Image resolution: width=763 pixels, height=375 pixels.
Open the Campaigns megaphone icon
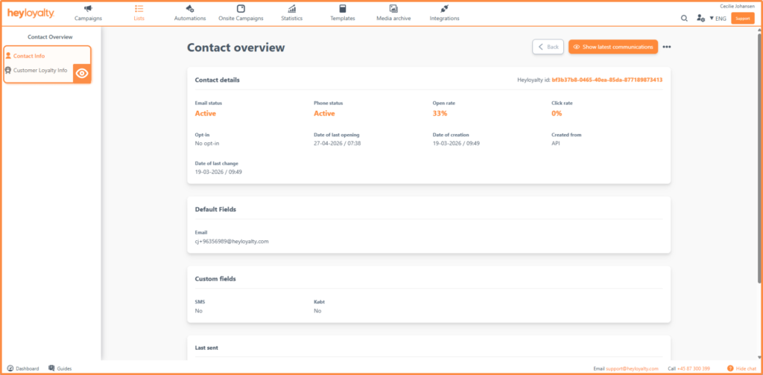coord(88,8)
